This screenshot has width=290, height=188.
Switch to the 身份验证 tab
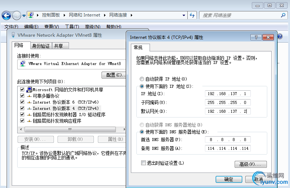click(41, 46)
